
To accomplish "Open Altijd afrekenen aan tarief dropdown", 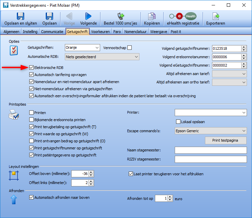I will (x=229, y=74).
